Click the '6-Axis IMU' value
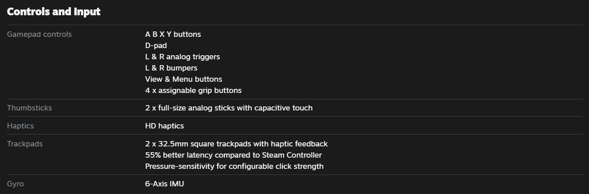 164,184
